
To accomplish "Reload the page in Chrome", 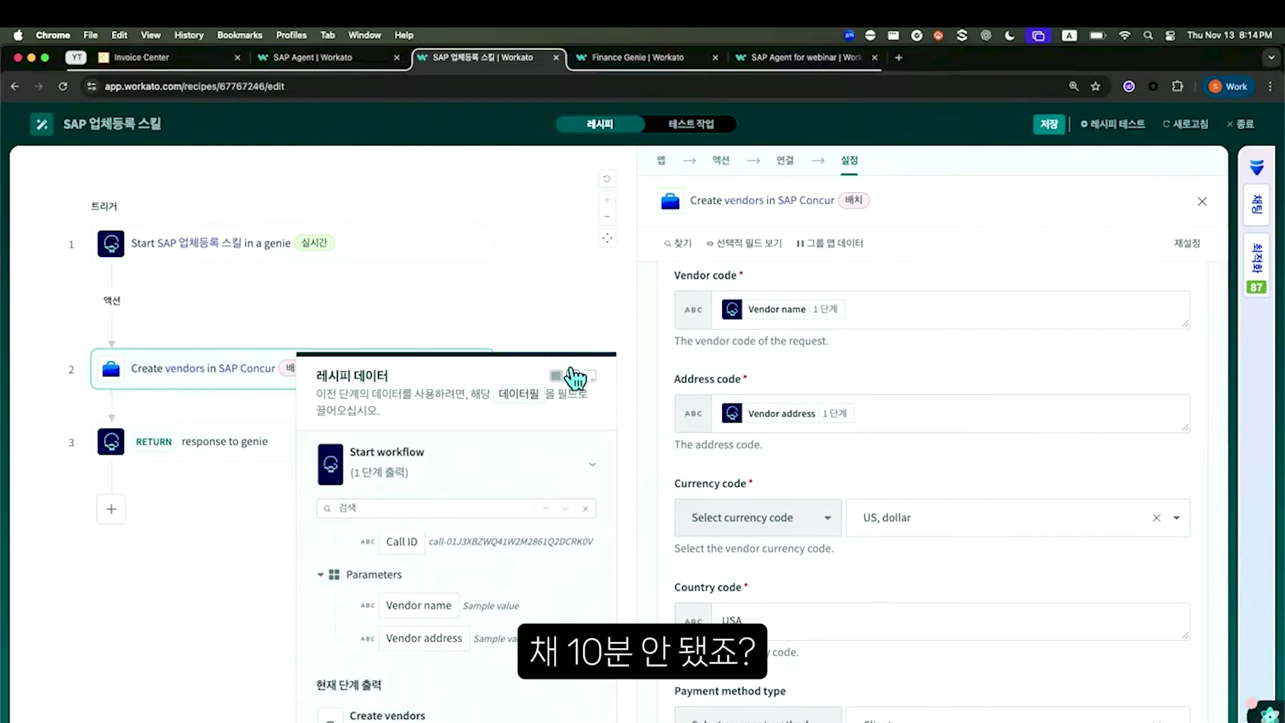I will [63, 86].
